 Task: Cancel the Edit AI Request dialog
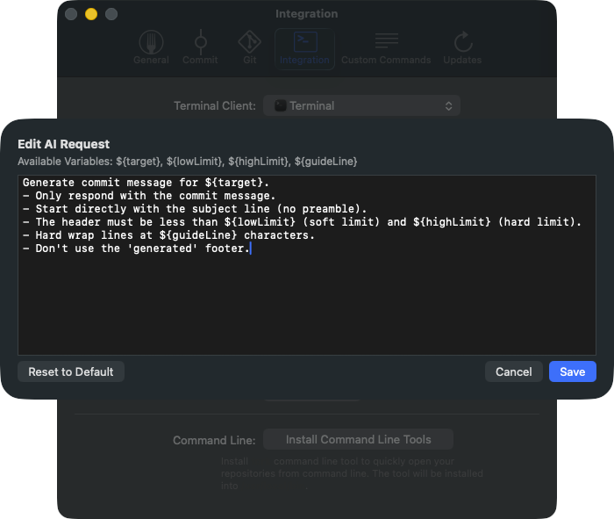pos(513,371)
